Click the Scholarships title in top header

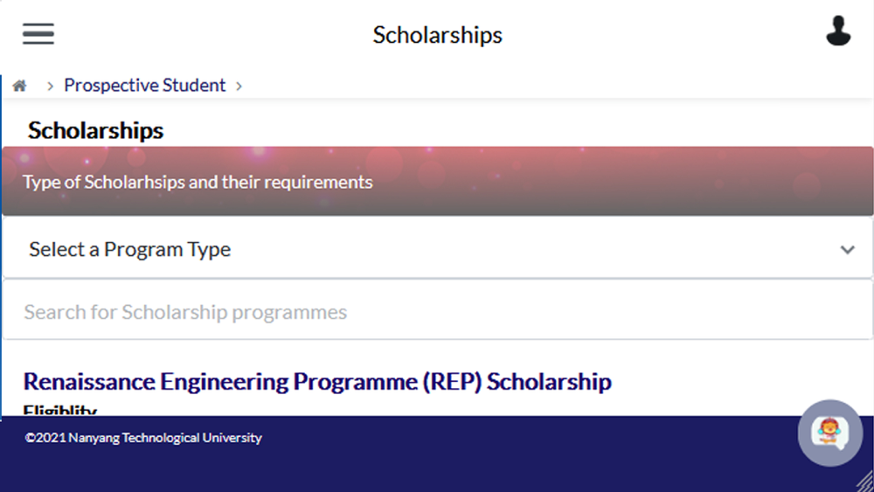pyautogui.click(x=437, y=35)
